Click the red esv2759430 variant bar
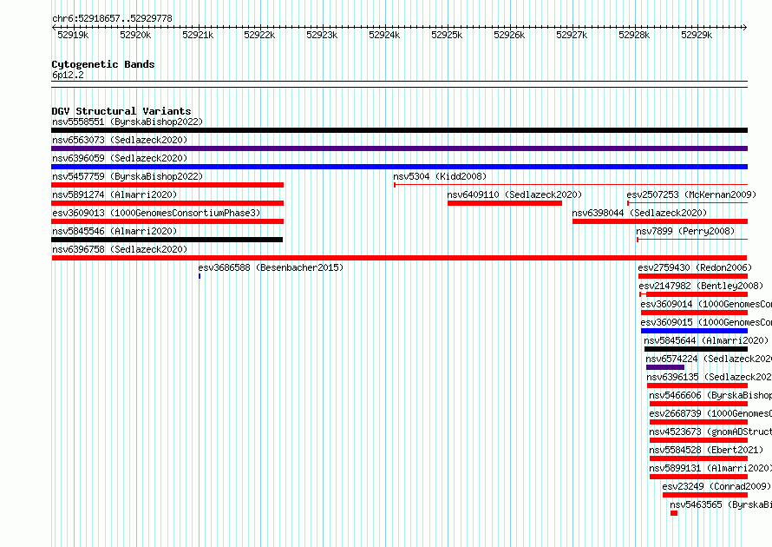Screen dimensions: 772x547 coord(693,276)
